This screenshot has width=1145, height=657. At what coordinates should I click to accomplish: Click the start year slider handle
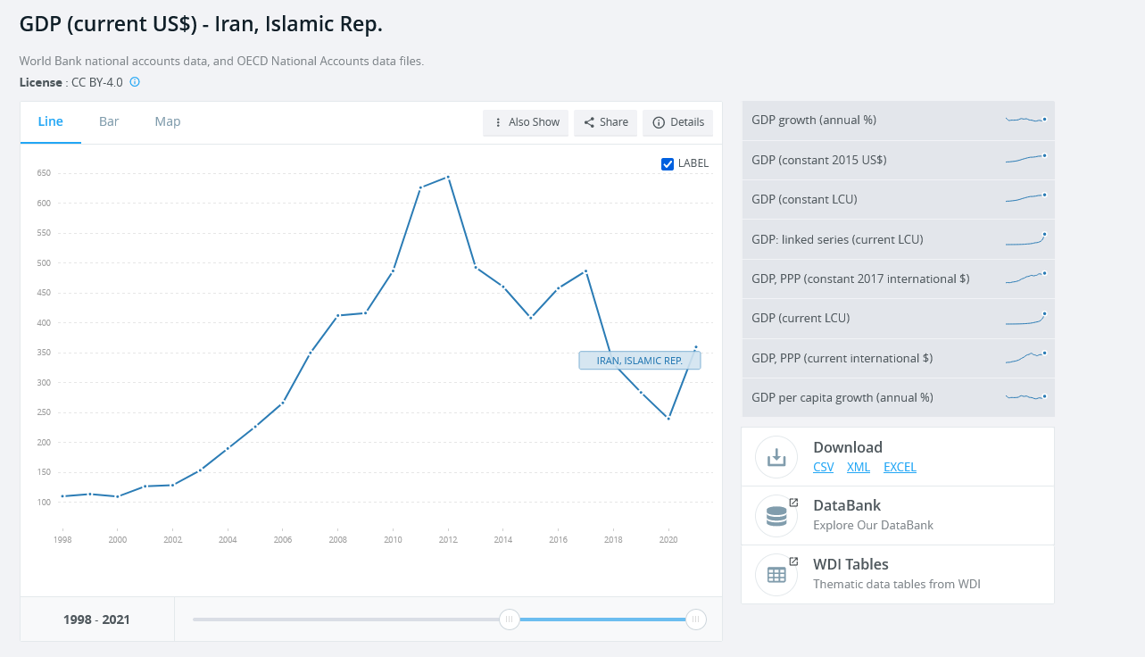(x=510, y=620)
